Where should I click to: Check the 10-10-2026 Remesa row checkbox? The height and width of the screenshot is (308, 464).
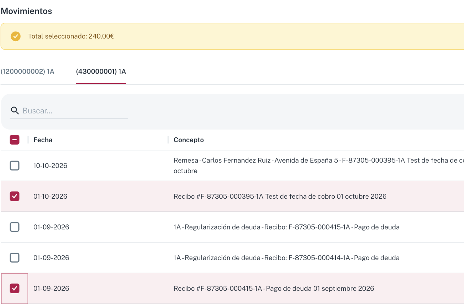point(14,166)
